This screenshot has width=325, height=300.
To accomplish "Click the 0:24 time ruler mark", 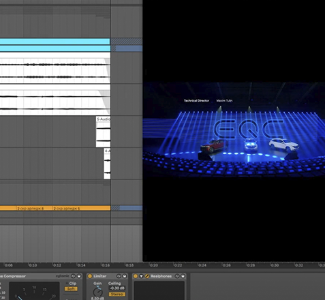I will tap(202, 265).
